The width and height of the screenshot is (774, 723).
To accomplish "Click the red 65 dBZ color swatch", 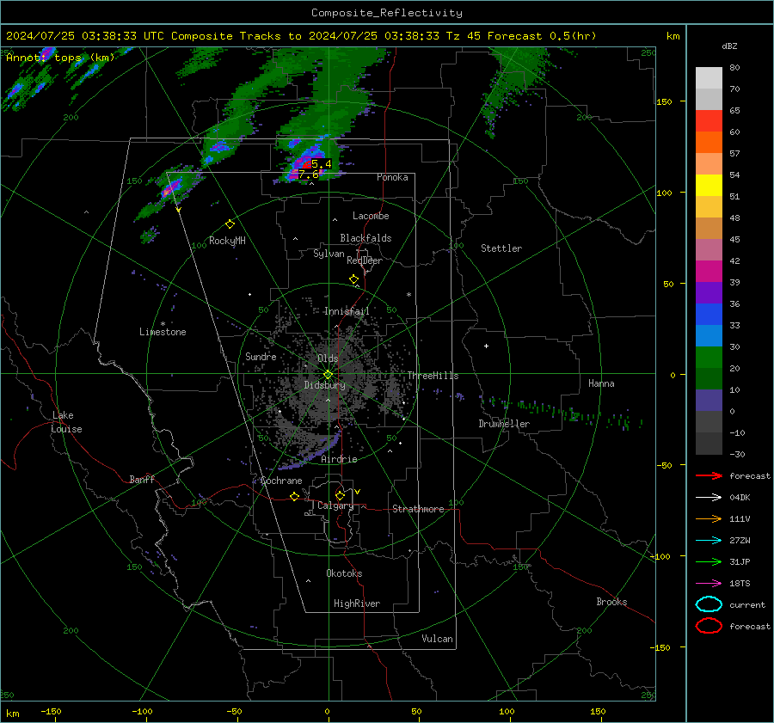I will 709,121.
